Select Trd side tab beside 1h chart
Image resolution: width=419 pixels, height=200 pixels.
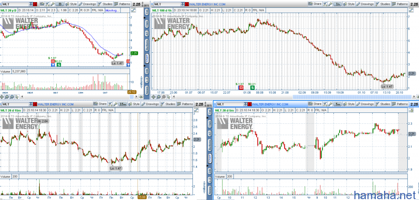coord(147,13)
